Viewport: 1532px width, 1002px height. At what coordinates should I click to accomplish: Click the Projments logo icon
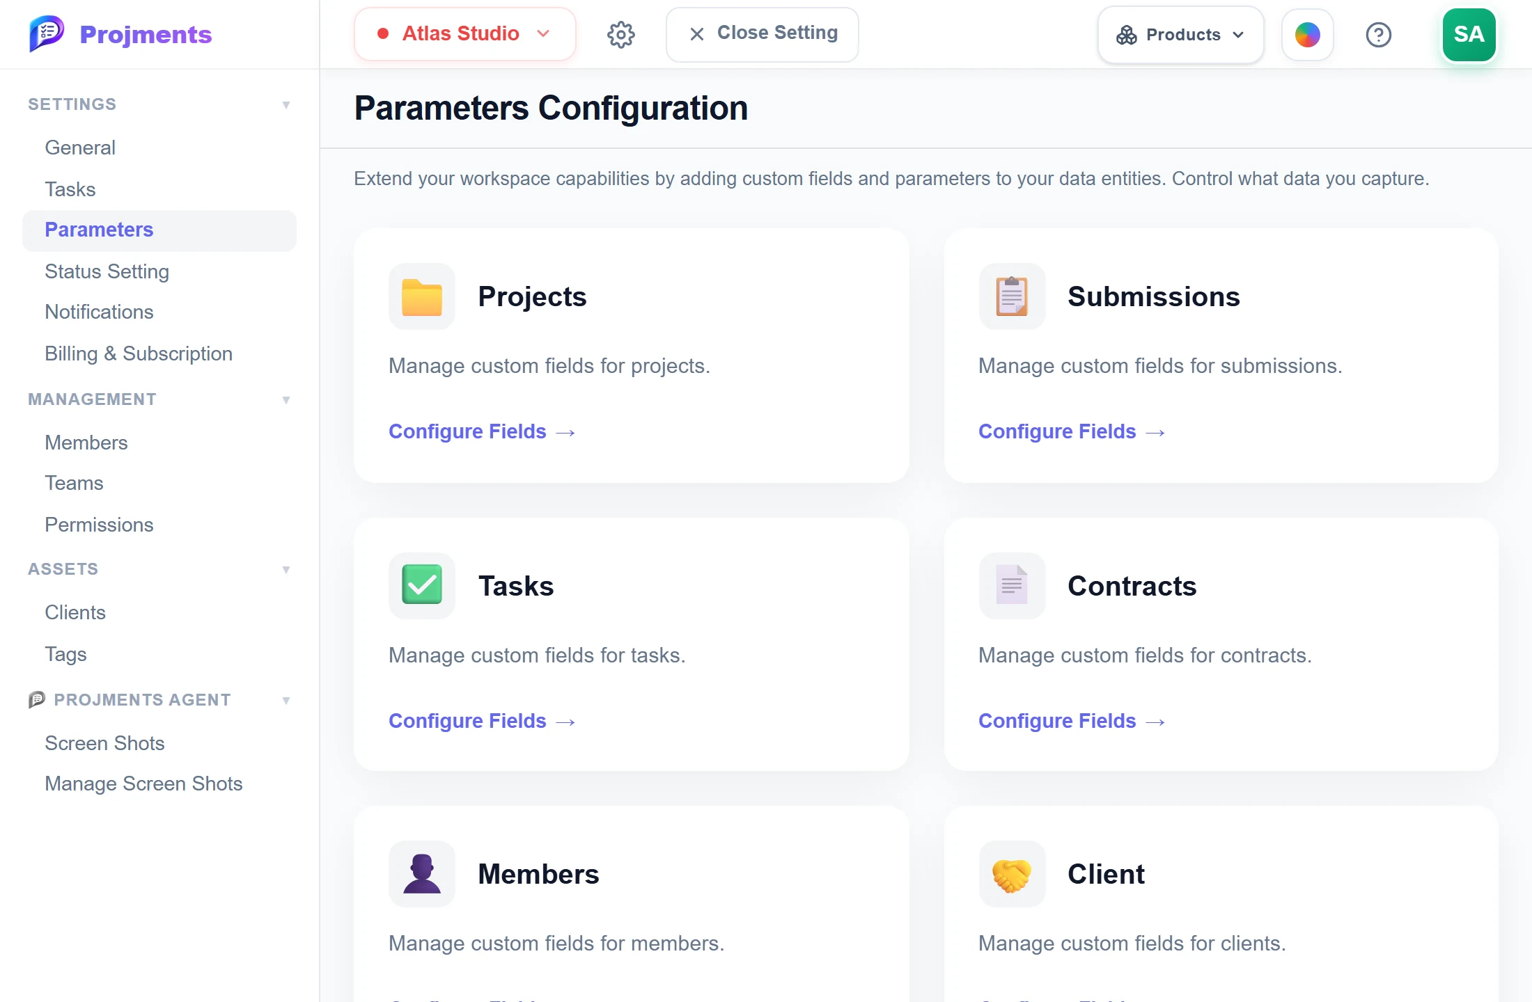coord(47,33)
